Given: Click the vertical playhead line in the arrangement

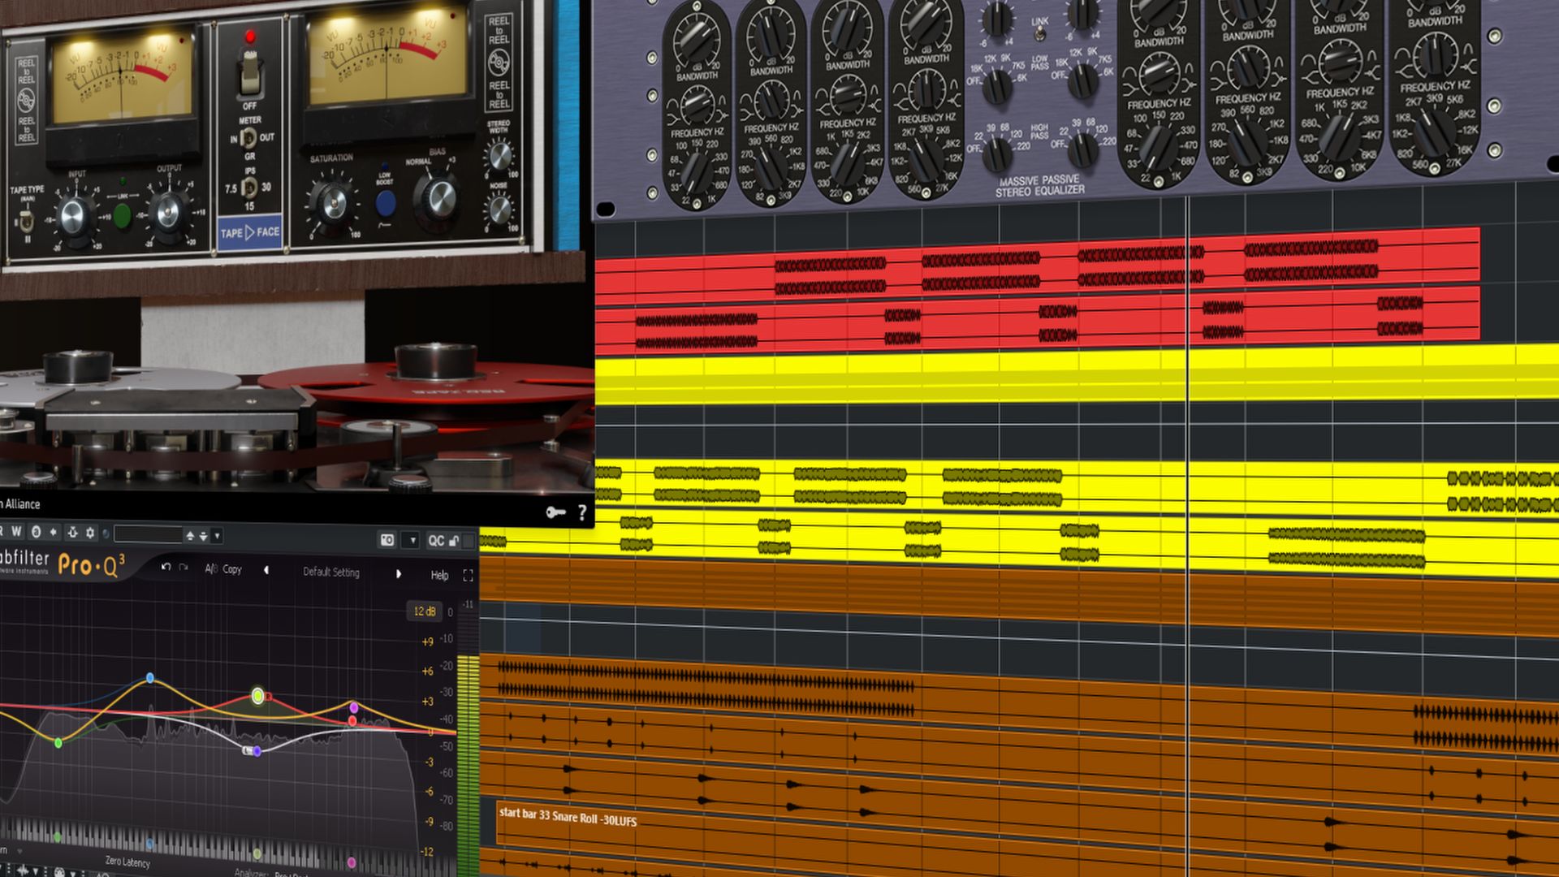Looking at the screenshot, I should tap(1188, 536).
